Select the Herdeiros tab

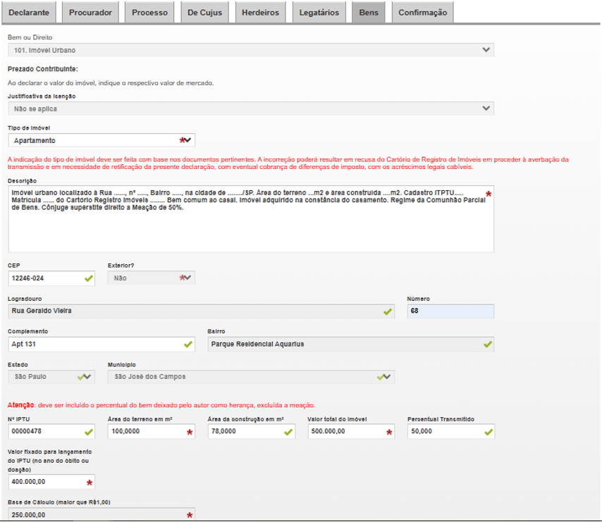260,12
